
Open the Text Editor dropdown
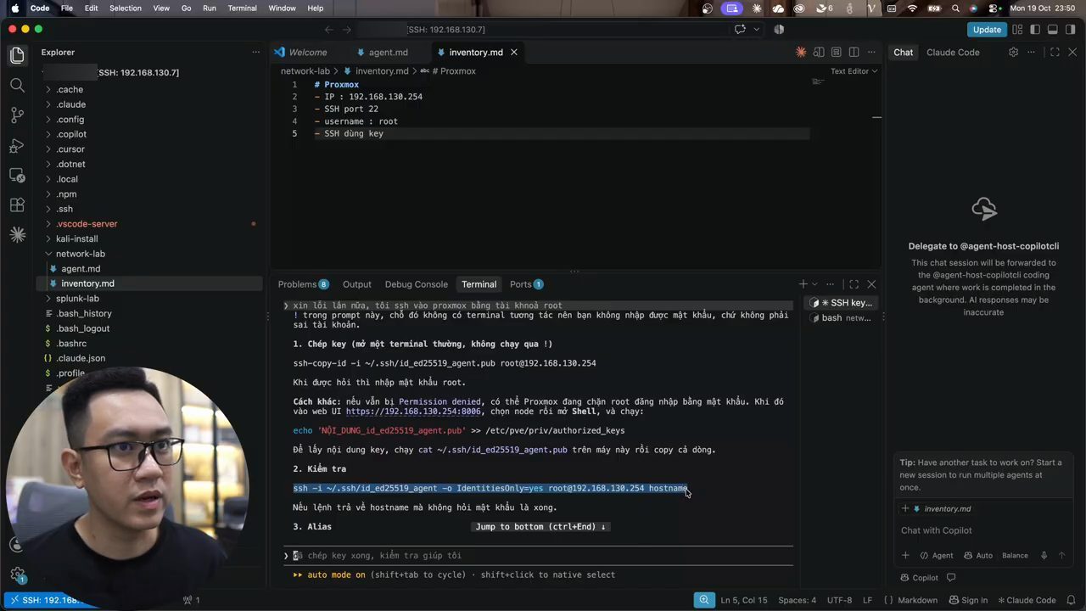pyautogui.click(x=854, y=71)
